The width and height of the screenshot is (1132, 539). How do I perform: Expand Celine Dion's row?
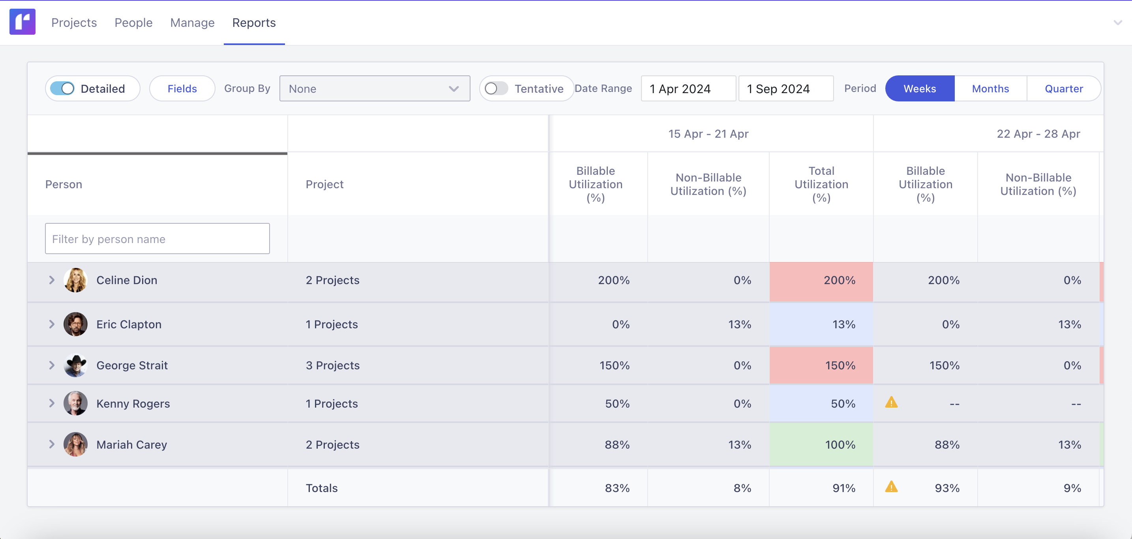point(52,280)
